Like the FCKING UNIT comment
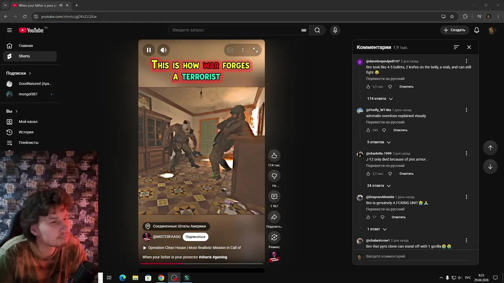The width and height of the screenshot is (504, 283). pos(369,217)
